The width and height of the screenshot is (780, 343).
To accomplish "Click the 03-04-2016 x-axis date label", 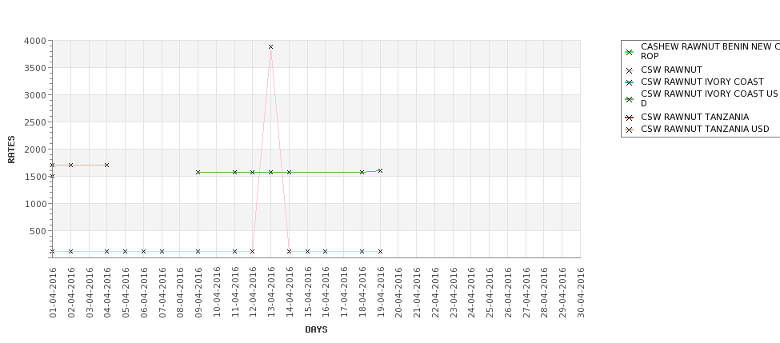I will coord(90,293).
